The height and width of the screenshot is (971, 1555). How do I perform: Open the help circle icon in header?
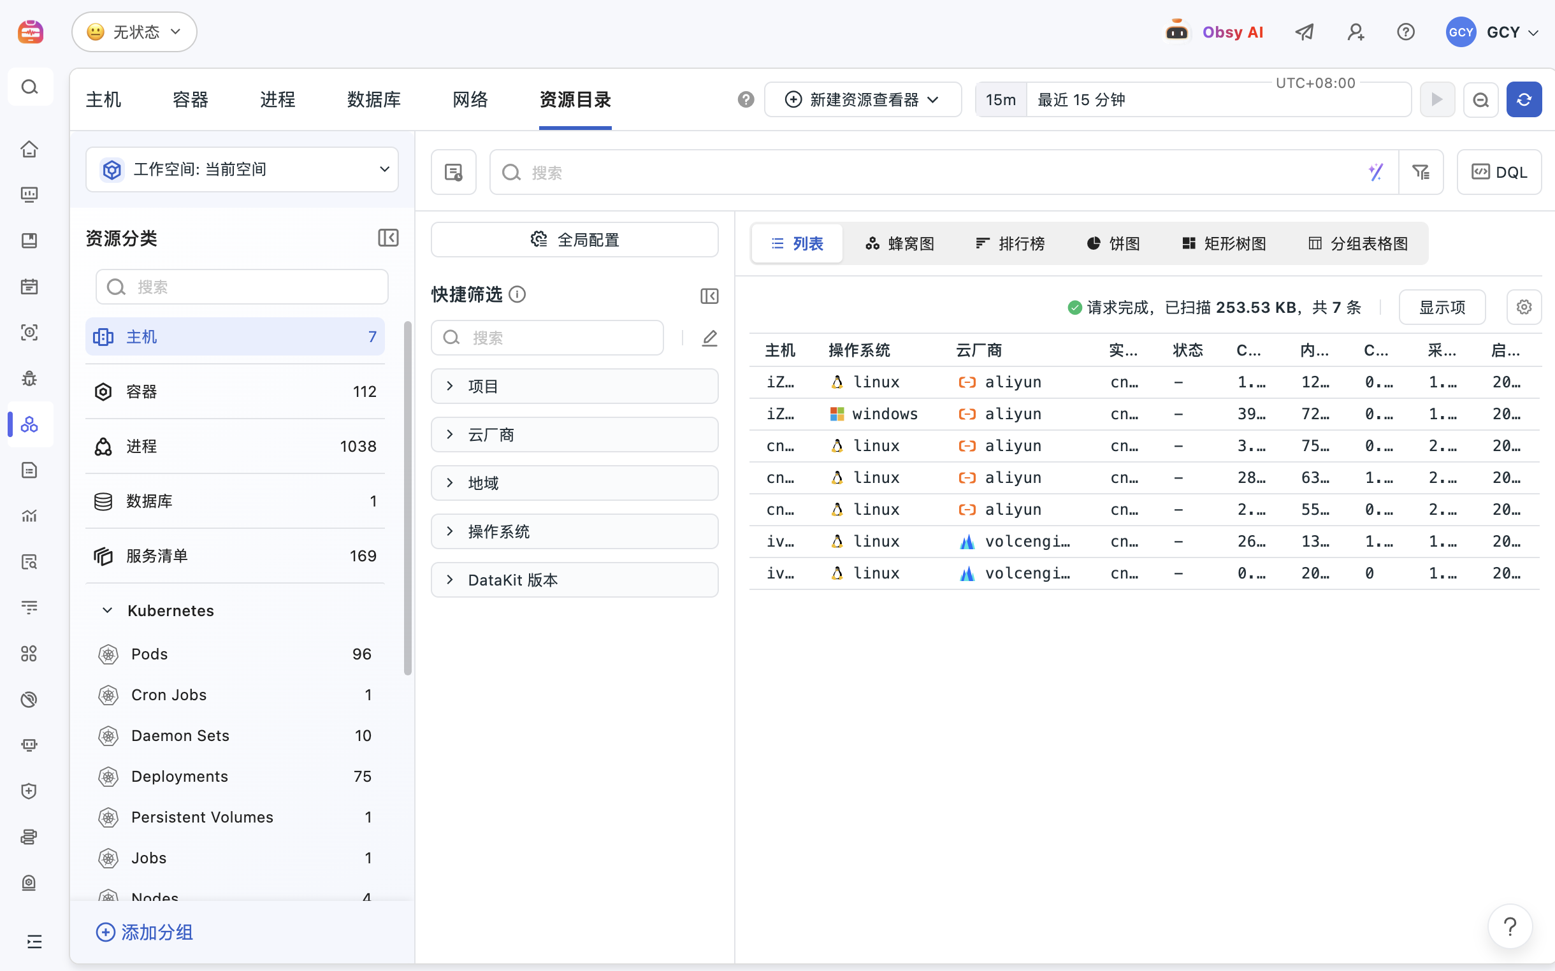[1405, 31]
